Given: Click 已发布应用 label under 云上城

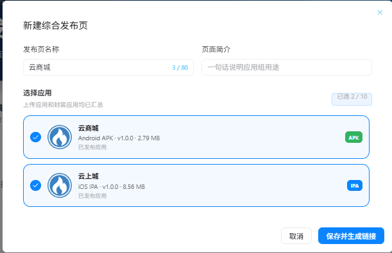Looking at the screenshot, I should point(92,196).
